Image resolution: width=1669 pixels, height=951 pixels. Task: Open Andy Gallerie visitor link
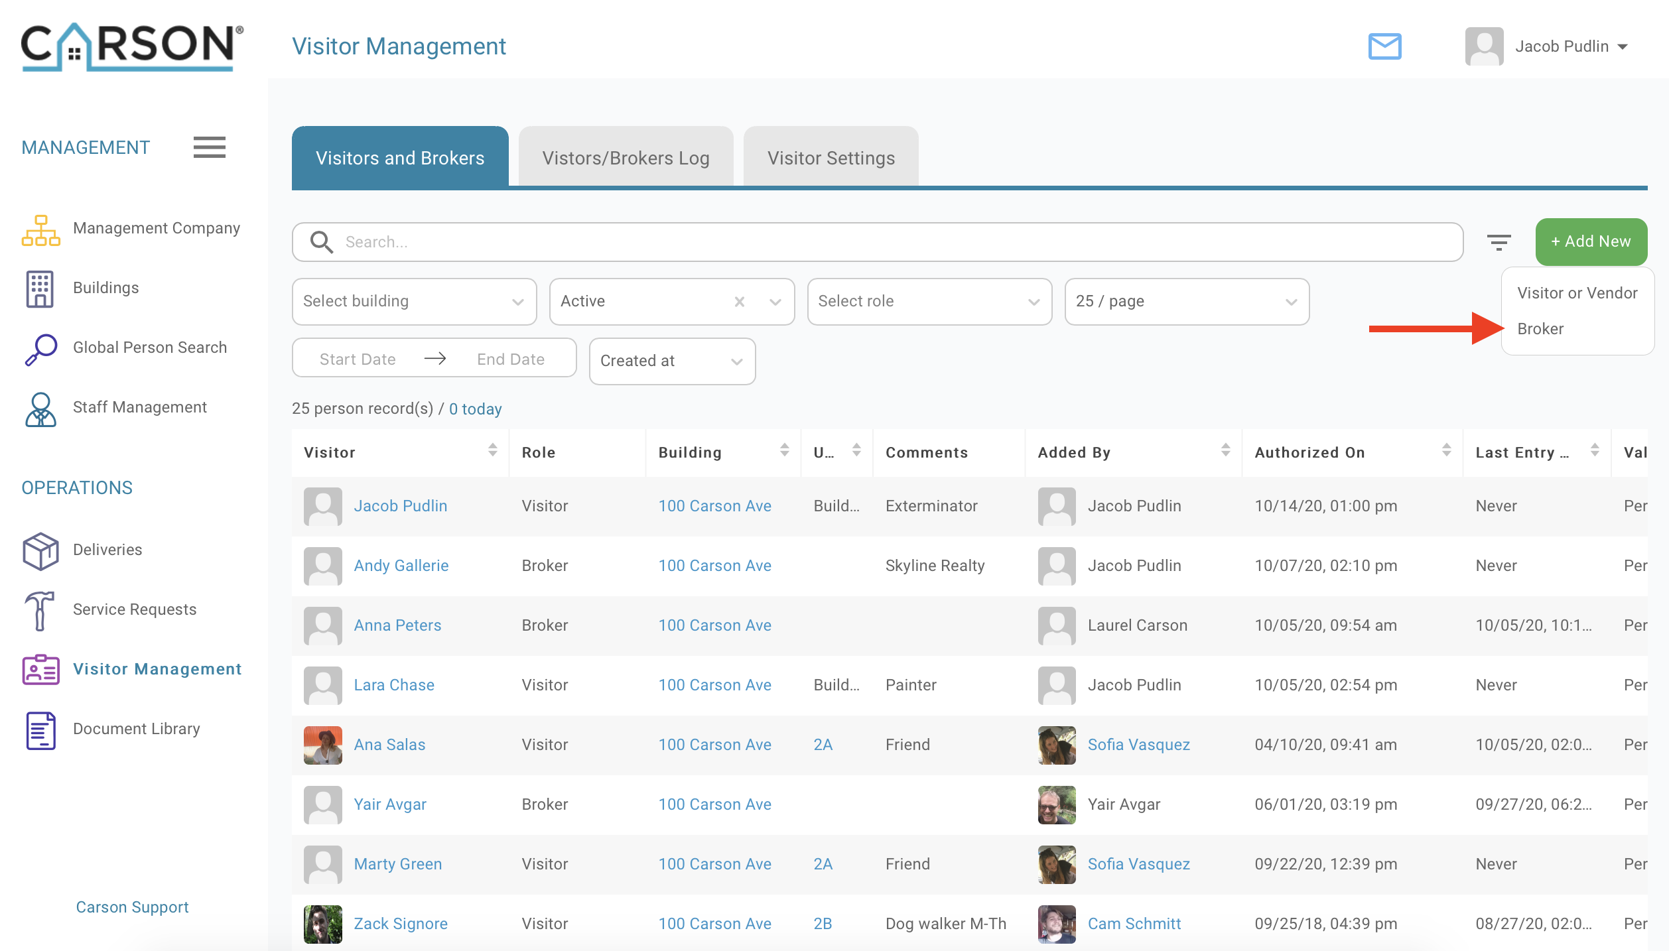tap(401, 566)
